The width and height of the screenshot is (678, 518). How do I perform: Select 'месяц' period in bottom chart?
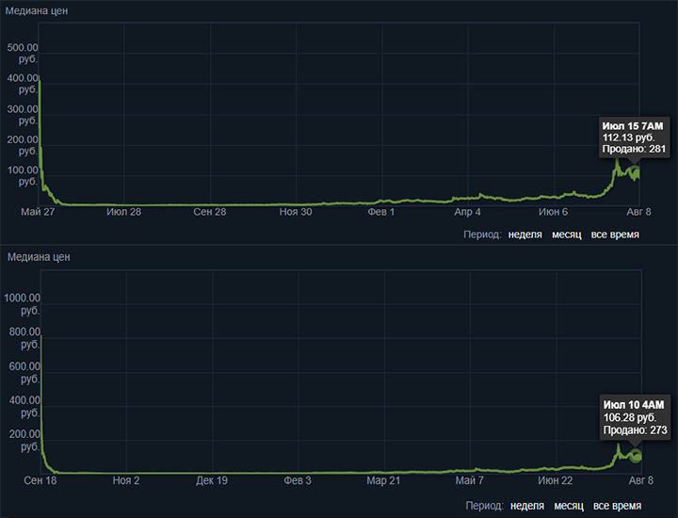tap(569, 506)
